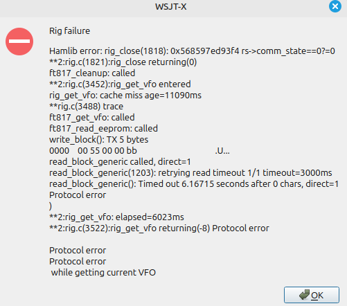Click the "rig_close returning(0)" line
Screen dimensions: 347x306
click(123, 62)
